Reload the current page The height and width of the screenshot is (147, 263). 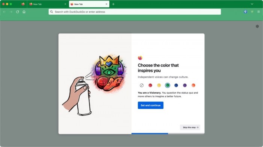click(x=17, y=12)
